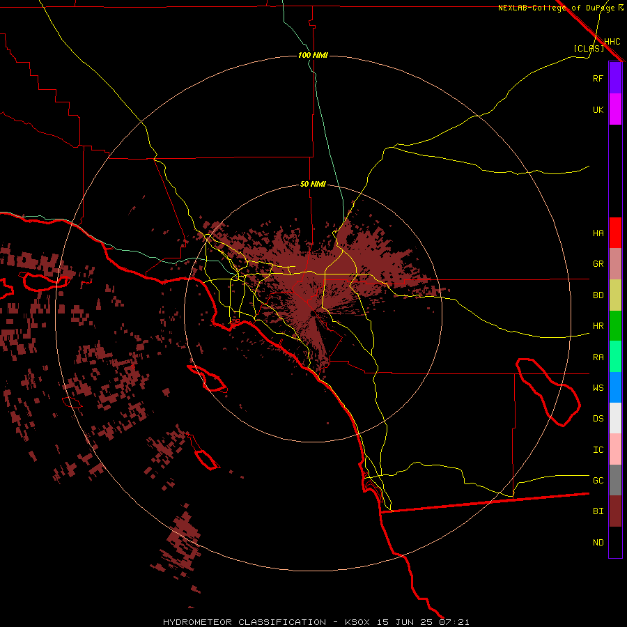The width and height of the screenshot is (627, 627).
Task: Click the HR green legend swatch
Action: click(x=615, y=326)
